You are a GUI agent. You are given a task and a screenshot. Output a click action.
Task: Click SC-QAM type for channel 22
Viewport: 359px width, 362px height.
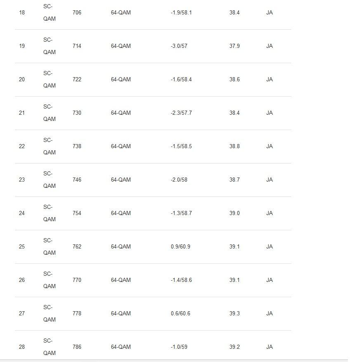click(x=49, y=146)
